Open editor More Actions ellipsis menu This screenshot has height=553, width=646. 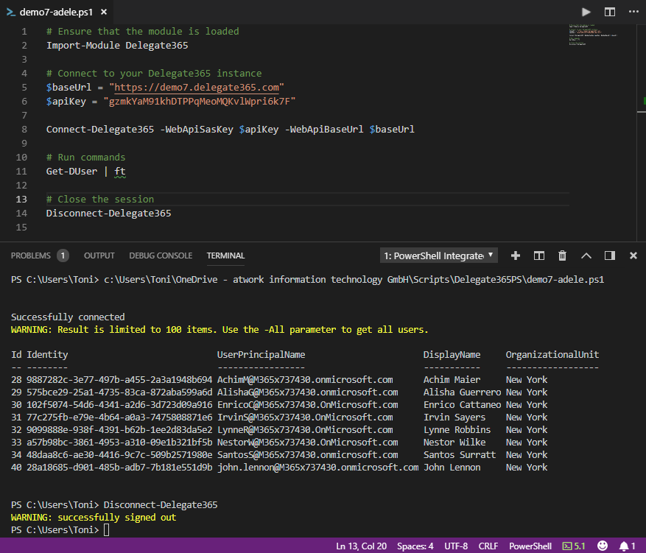point(633,12)
